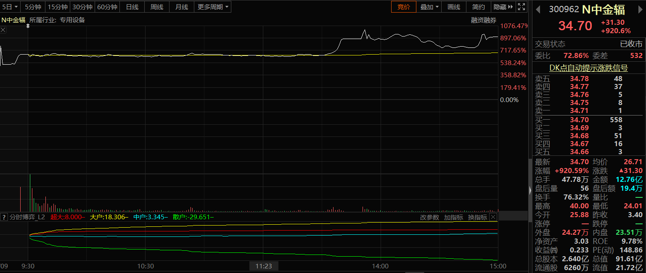Select the 卖四 34.77 order row
The width and height of the screenshot is (646, 273).
(588, 87)
